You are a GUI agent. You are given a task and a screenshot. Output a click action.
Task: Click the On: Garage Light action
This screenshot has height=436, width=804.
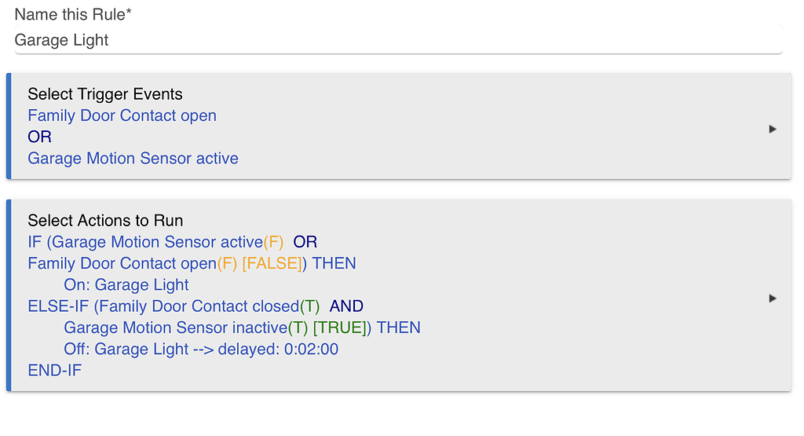tap(126, 285)
